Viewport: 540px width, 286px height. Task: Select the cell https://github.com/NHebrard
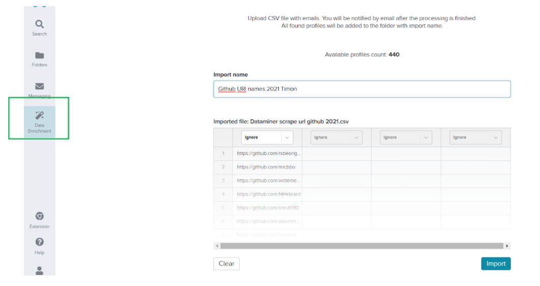point(267,194)
